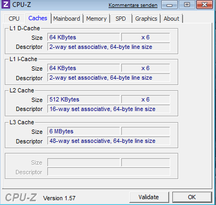Viewport: 216px width, 205px height.
Task: Click the empty L3 Cache count field
Action: tap(146, 131)
